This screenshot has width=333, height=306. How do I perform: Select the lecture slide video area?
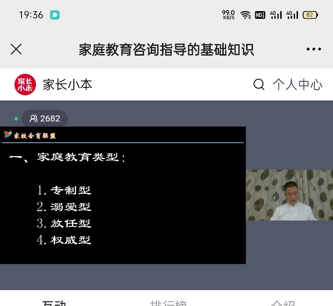point(123,195)
